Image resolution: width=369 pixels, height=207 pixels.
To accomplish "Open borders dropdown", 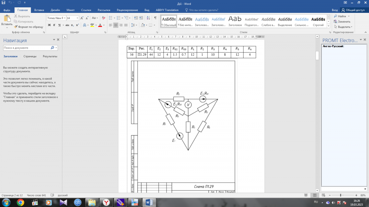I will tap(154, 25).
